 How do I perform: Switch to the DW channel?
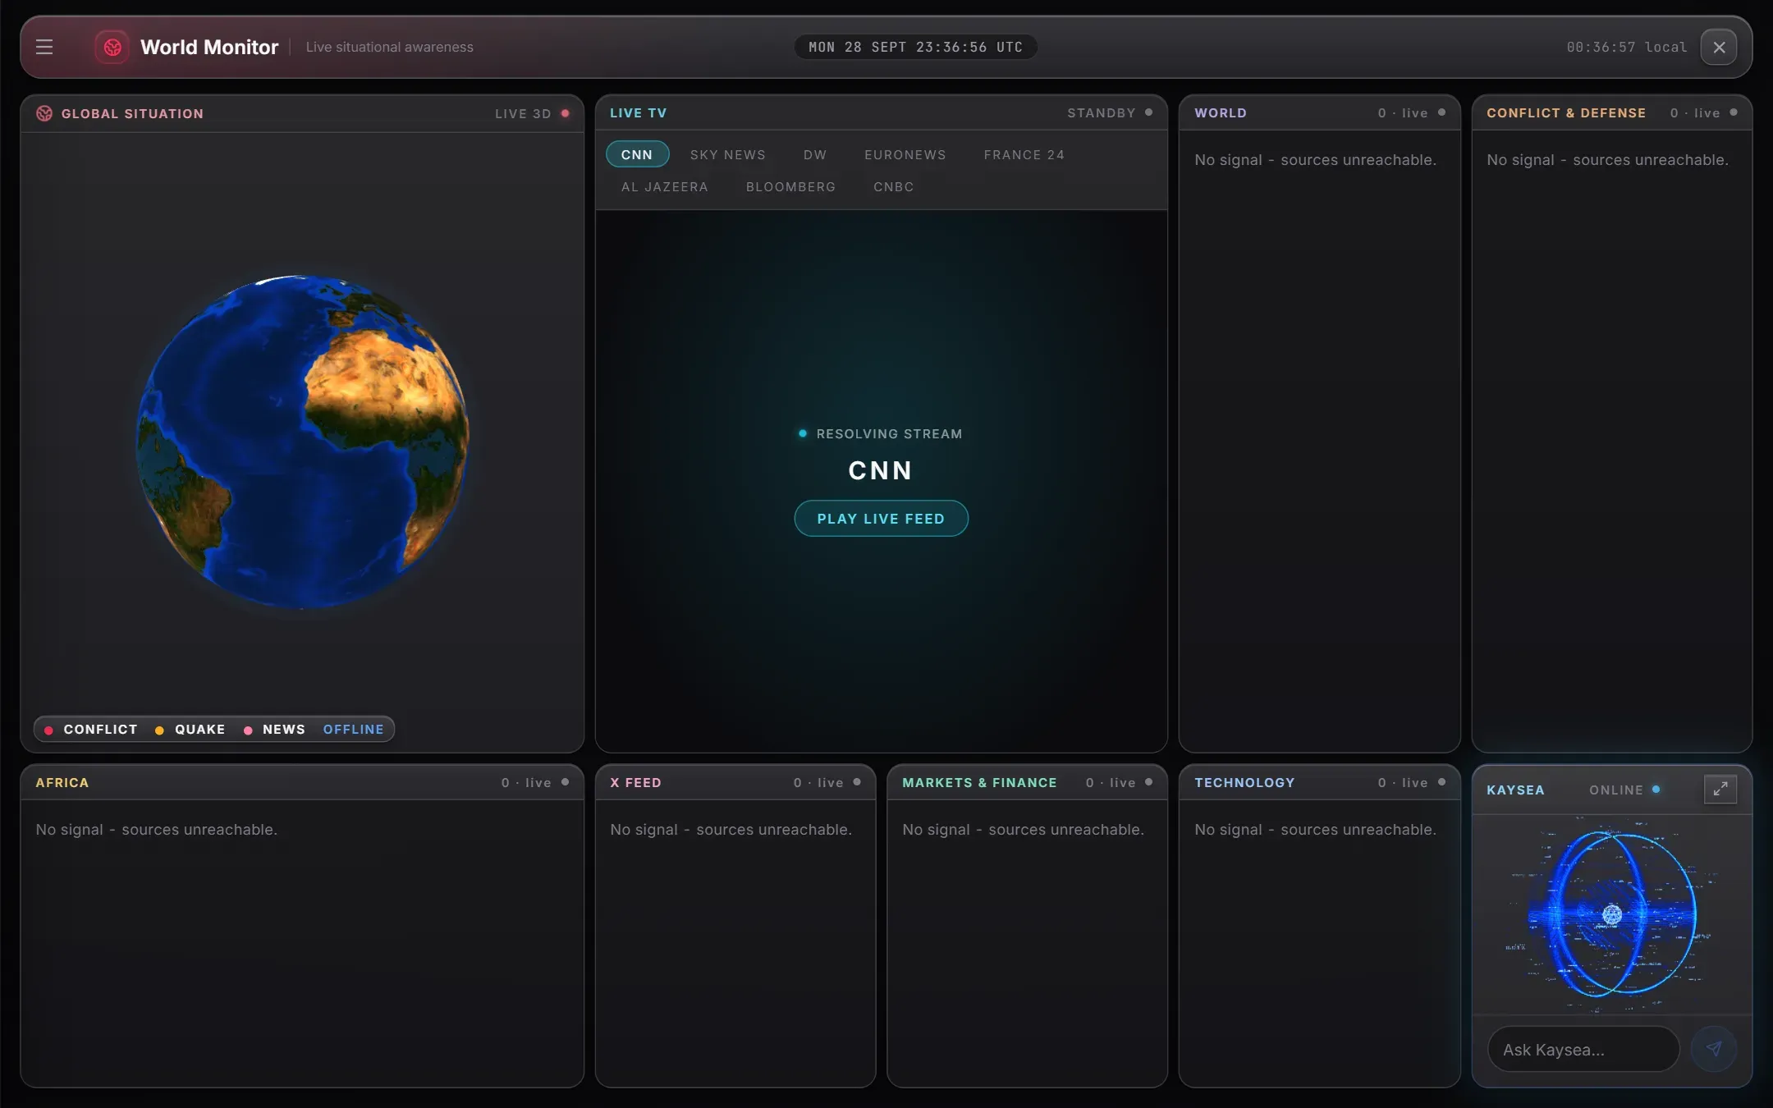click(x=815, y=154)
